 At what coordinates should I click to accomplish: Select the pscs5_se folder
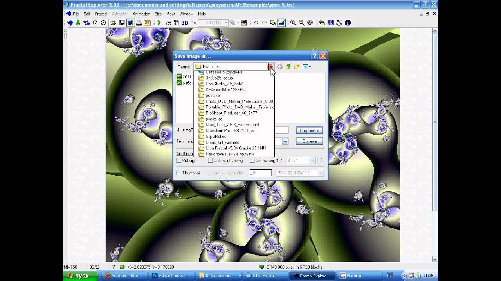214,119
